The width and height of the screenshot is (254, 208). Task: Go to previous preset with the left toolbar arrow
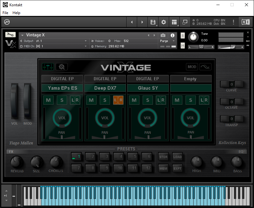(132, 22)
